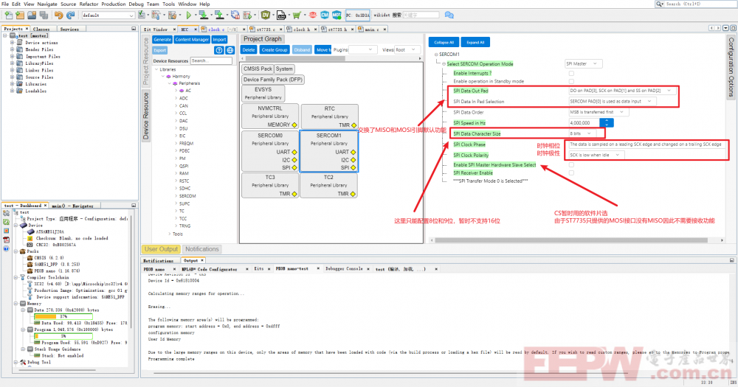This screenshot has width=738, height=387.
Task: Click the SERCOM1 SPI yellow diamond
Action: tap(353, 167)
